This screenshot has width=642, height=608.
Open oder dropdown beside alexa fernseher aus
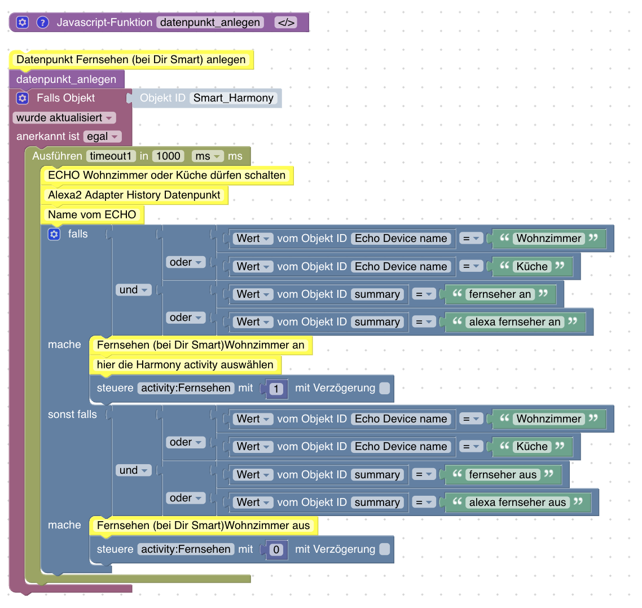[186, 498]
